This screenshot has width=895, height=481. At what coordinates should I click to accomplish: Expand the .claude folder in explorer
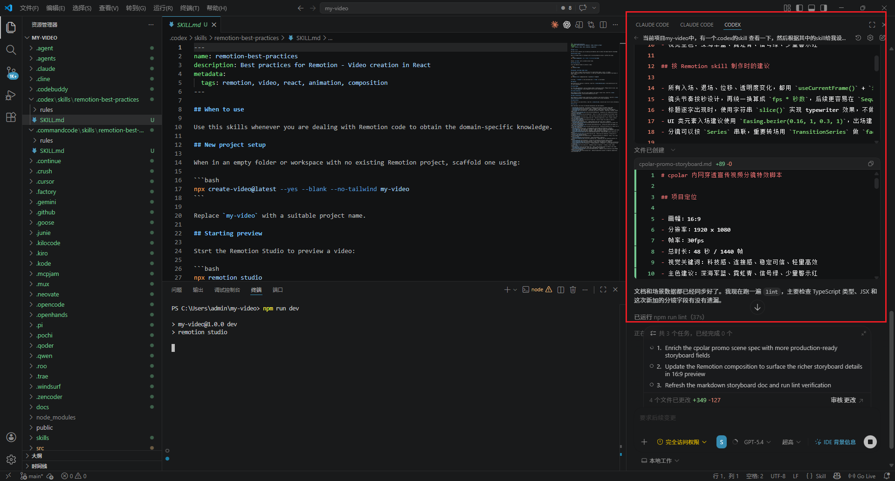[x=46, y=69]
